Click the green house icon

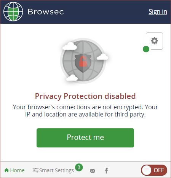[6, 170]
